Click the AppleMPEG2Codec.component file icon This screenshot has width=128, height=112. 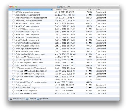coord(14,21)
